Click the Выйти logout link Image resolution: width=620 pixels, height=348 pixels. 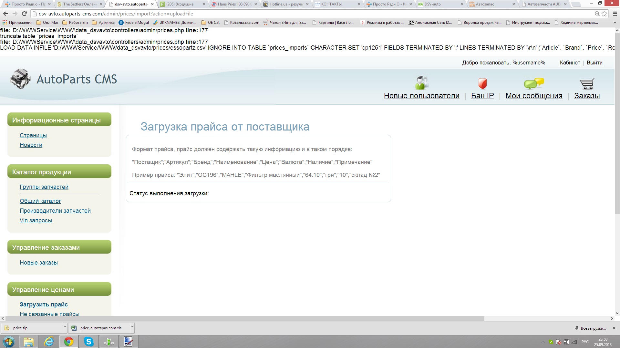pos(594,63)
